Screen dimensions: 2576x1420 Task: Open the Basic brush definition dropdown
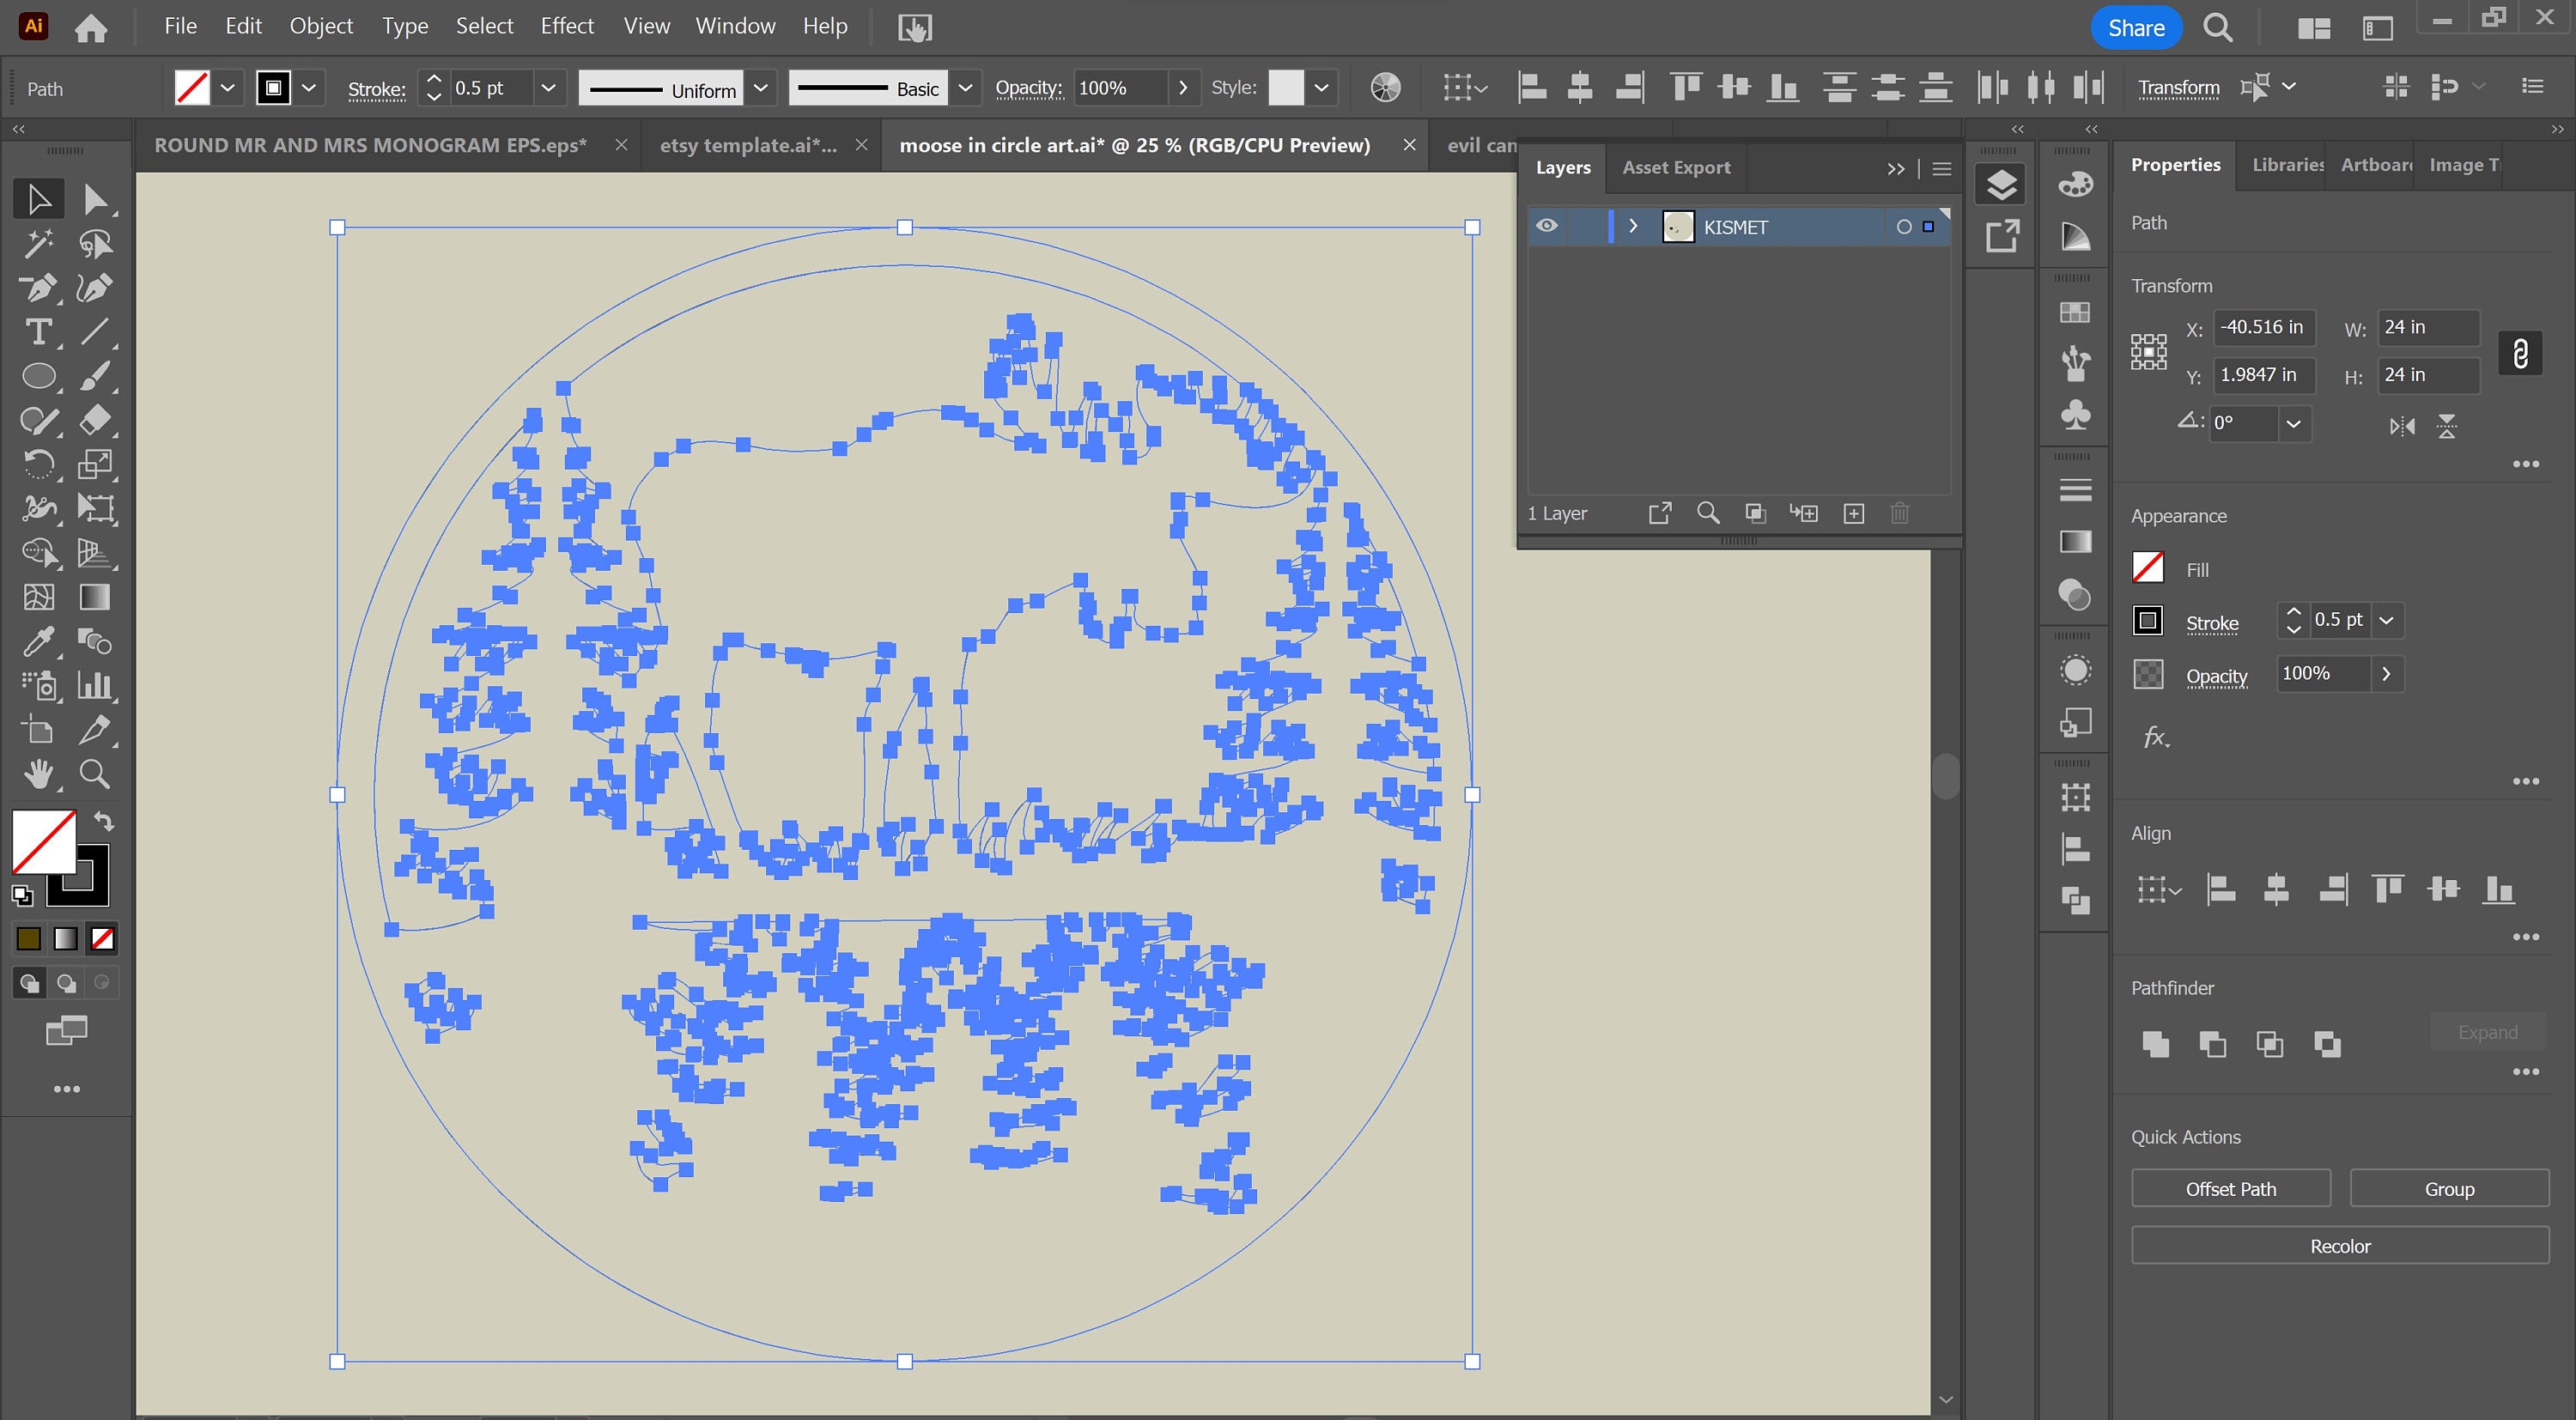click(x=965, y=87)
